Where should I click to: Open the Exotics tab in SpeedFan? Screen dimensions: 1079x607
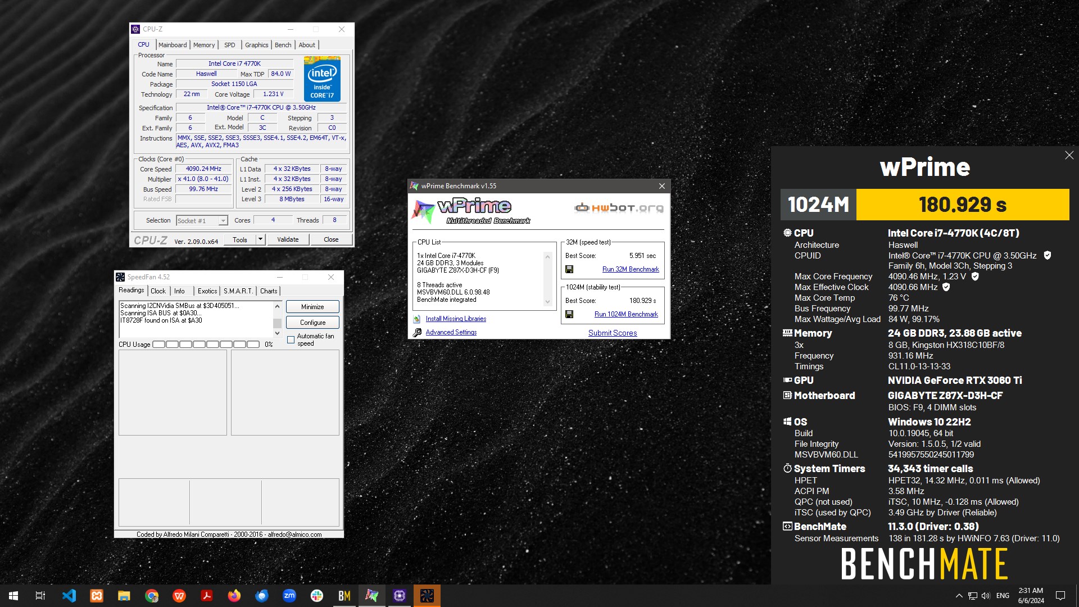click(207, 291)
